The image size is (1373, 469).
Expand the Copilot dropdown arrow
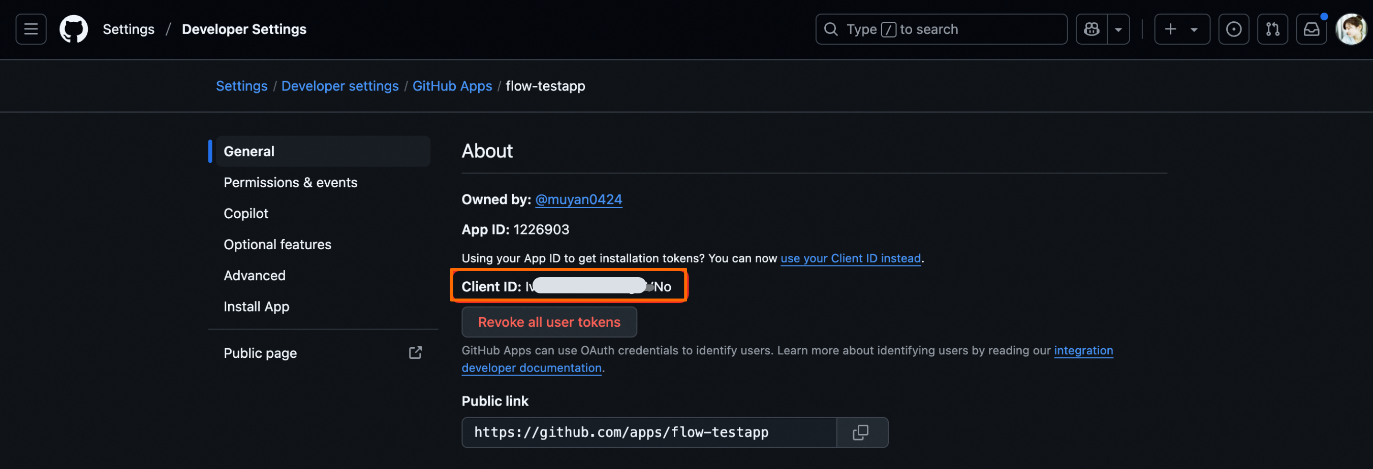coord(1118,29)
